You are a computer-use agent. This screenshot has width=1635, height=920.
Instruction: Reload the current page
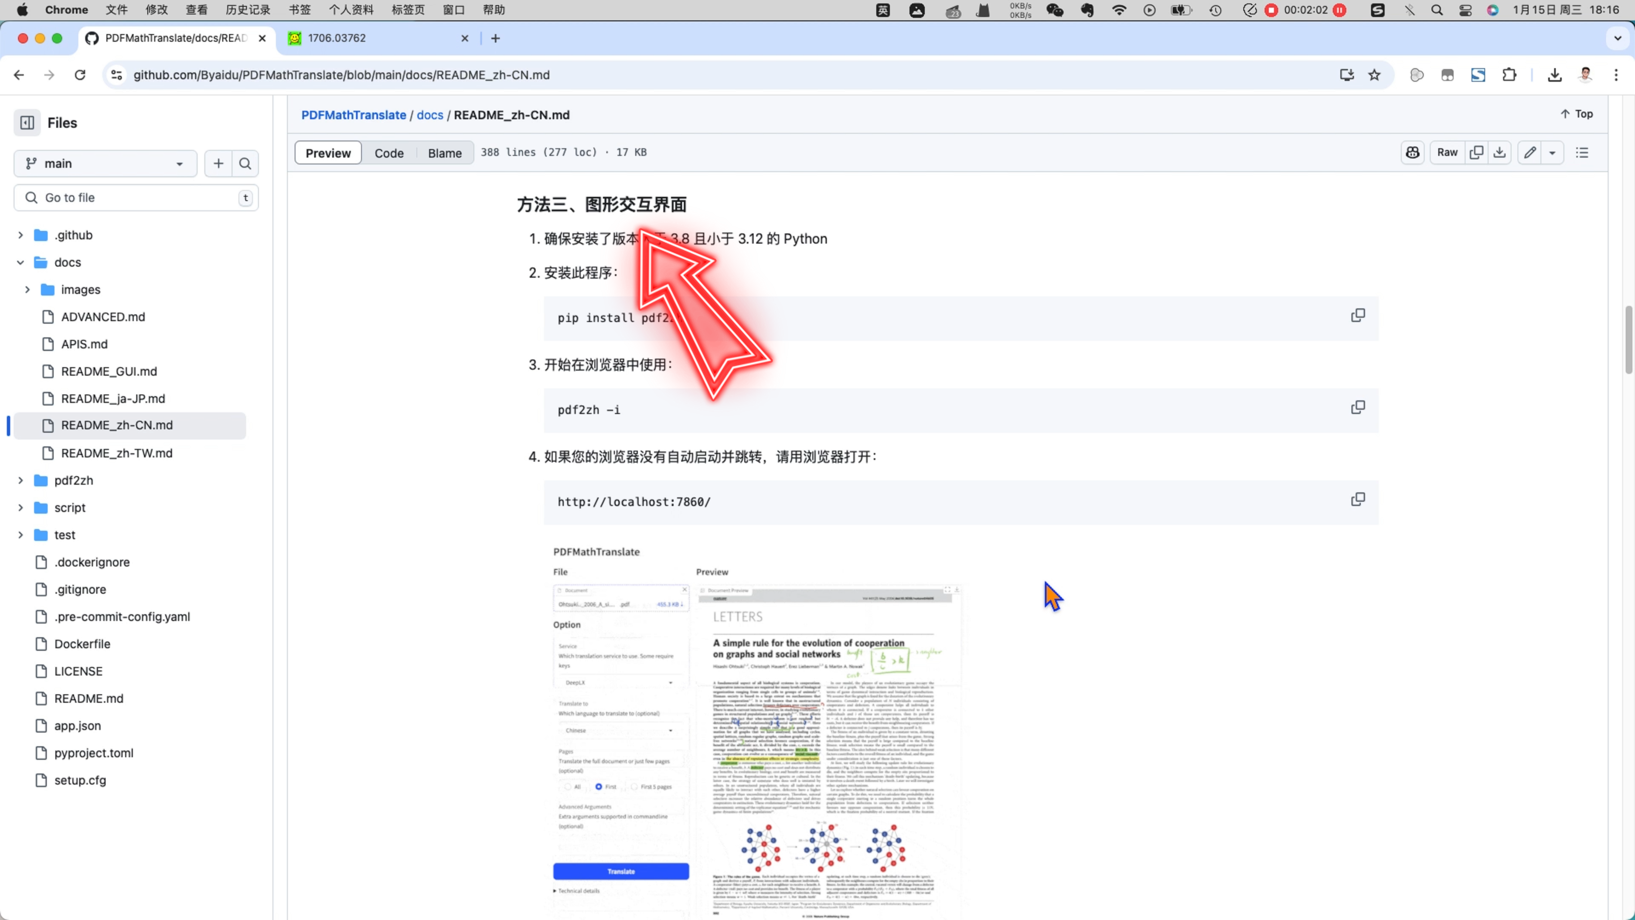point(80,75)
